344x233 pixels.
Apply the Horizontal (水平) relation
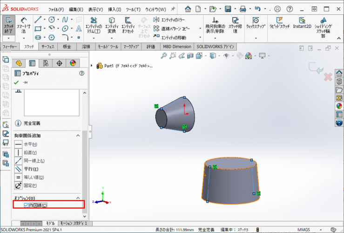(19, 144)
